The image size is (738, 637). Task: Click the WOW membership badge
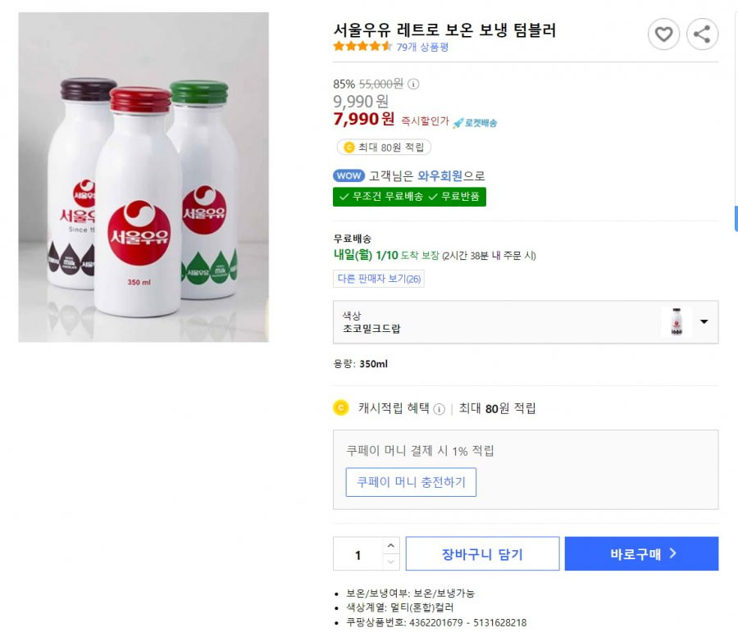pyautogui.click(x=348, y=175)
